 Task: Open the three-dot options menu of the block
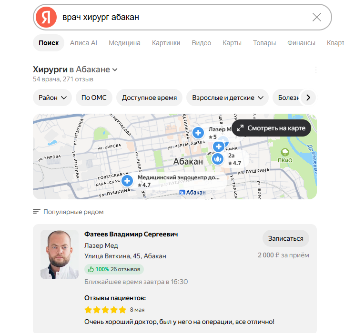pos(316,70)
